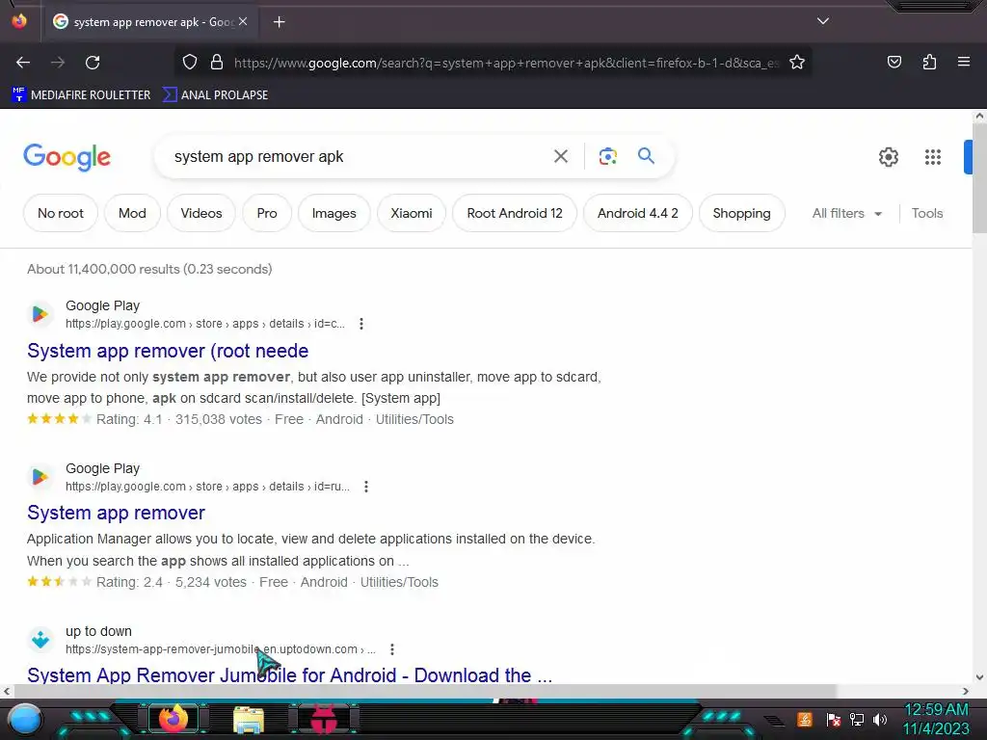Screen dimensions: 987x740
Task: Apply the 'Xiaomi' filter chip
Action: [411, 213]
